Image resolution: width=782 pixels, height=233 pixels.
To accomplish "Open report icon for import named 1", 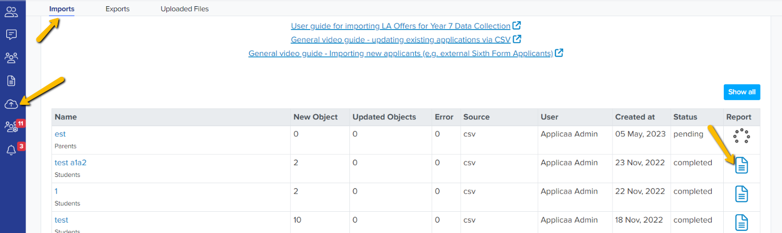I will pos(741,194).
